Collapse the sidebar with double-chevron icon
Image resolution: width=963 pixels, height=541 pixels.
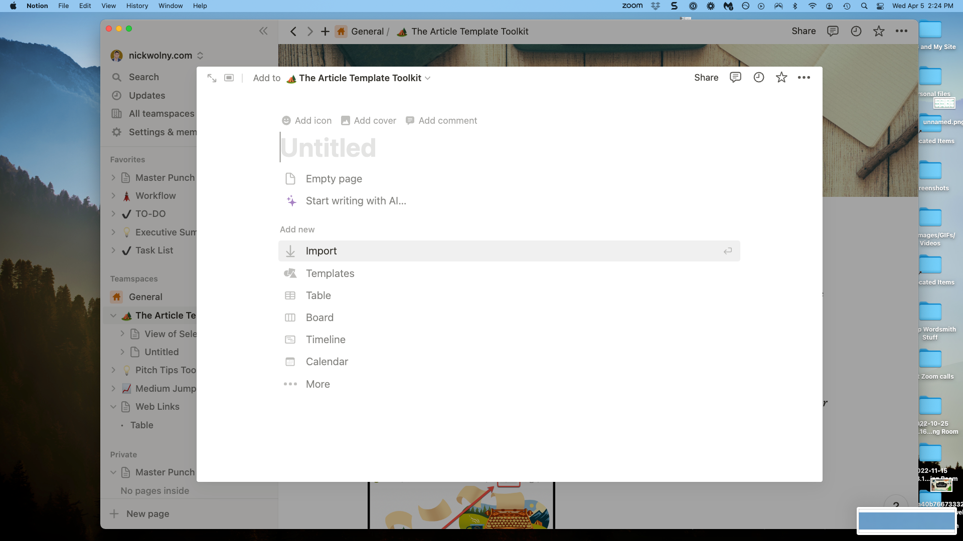(263, 31)
